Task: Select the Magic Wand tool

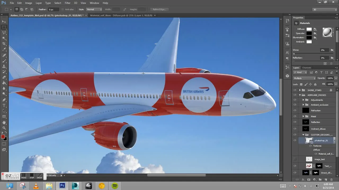Action: pos(4,38)
